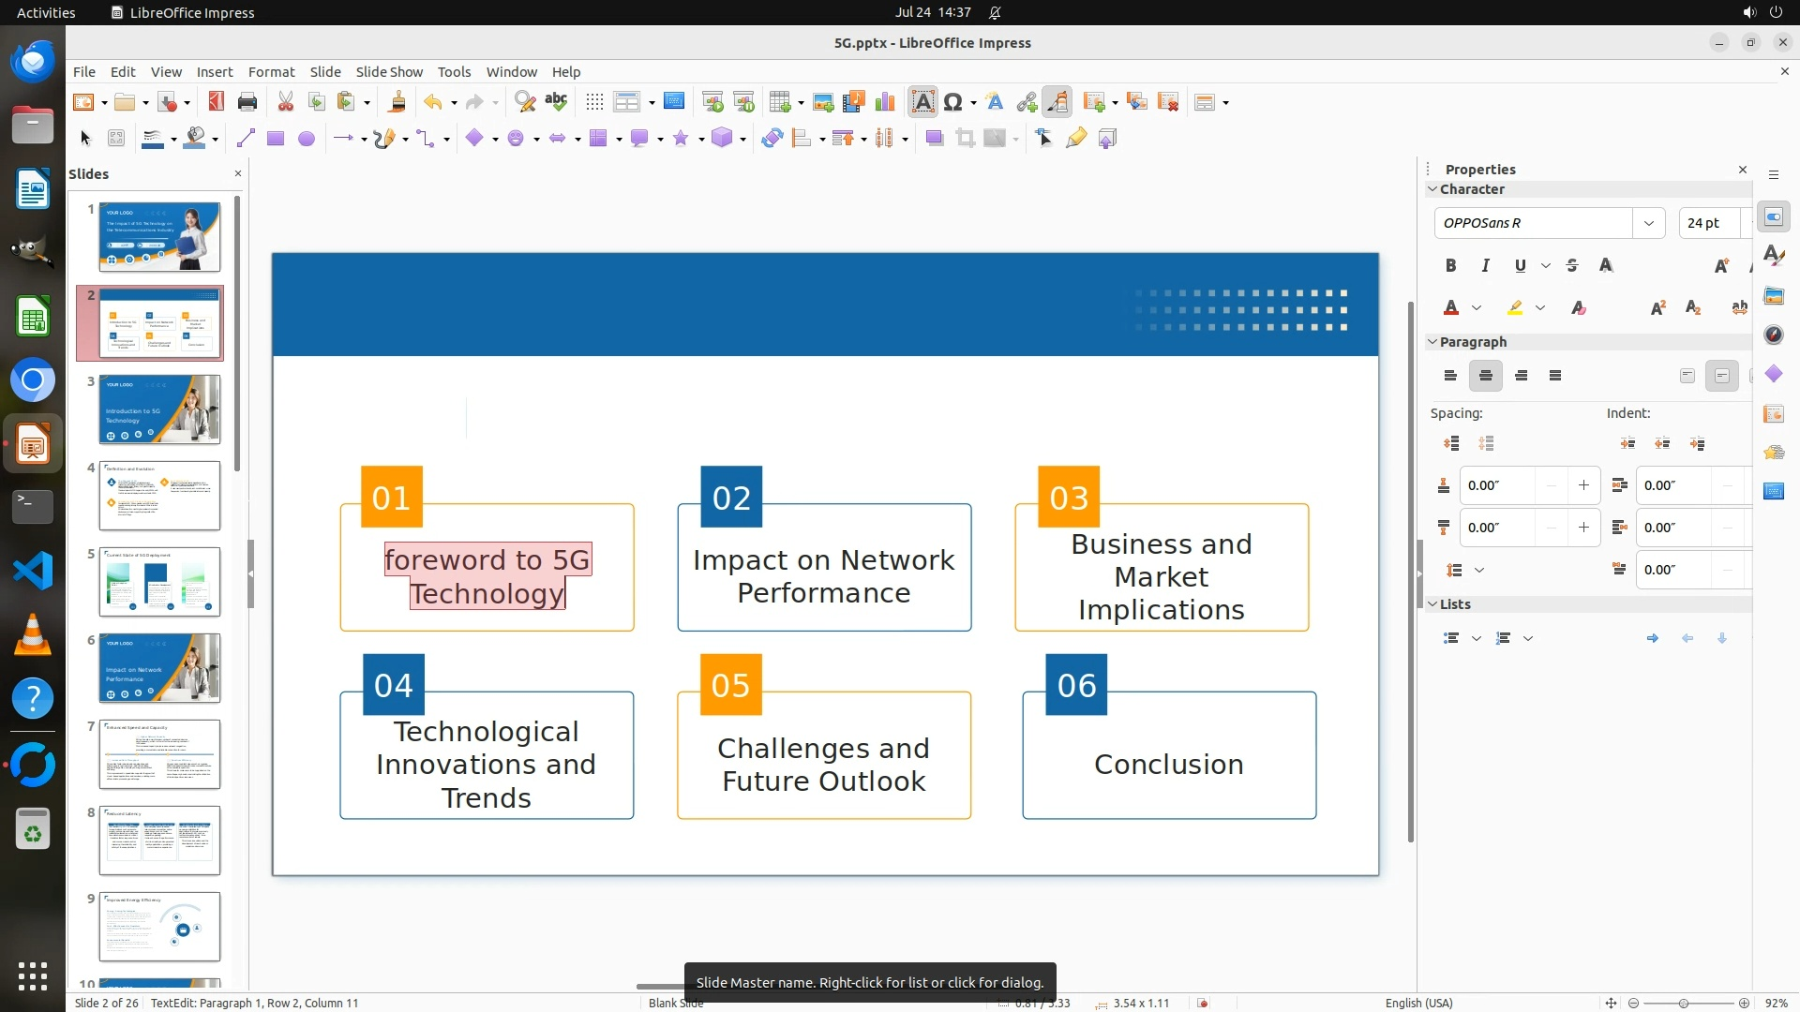
Task: Click English (USA) language in status bar
Action: [1418, 1003]
